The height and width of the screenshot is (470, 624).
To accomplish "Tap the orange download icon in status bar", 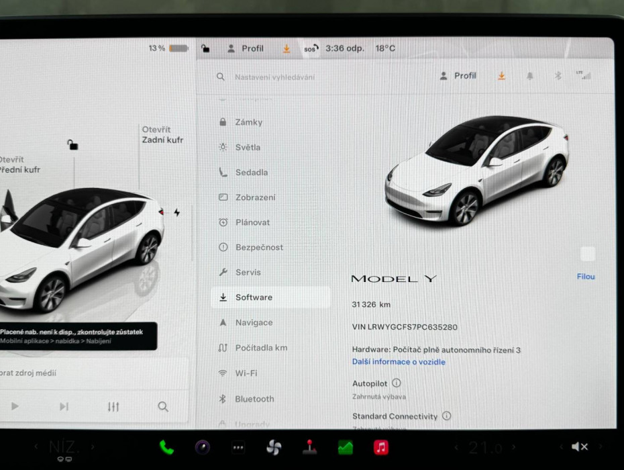I will [286, 48].
